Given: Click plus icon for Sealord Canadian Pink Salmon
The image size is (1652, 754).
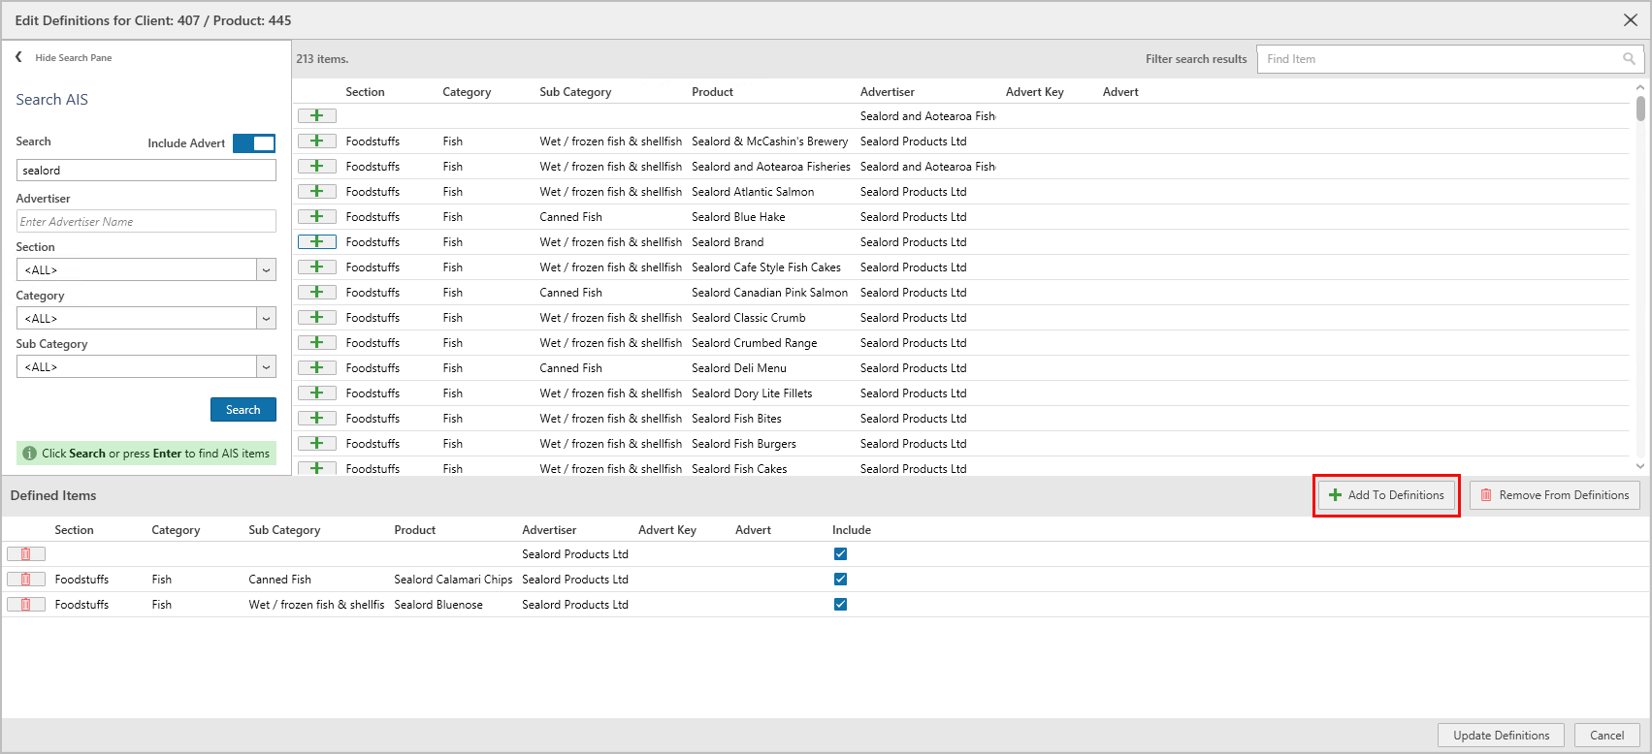Looking at the screenshot, I should pos(316,293).
